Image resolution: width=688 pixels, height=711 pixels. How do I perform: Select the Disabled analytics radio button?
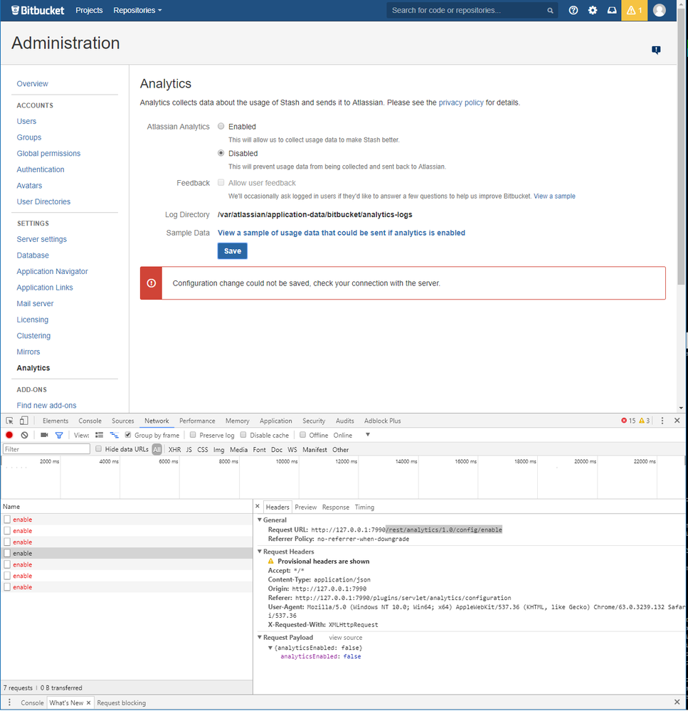pos(221,153)
